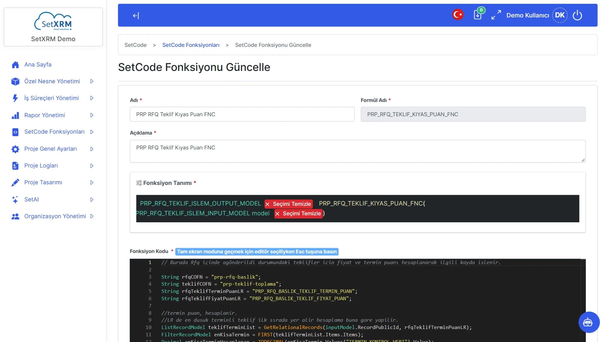
Task: Collapse sidebar with the back arrow icon
Action: click(136, 16)
